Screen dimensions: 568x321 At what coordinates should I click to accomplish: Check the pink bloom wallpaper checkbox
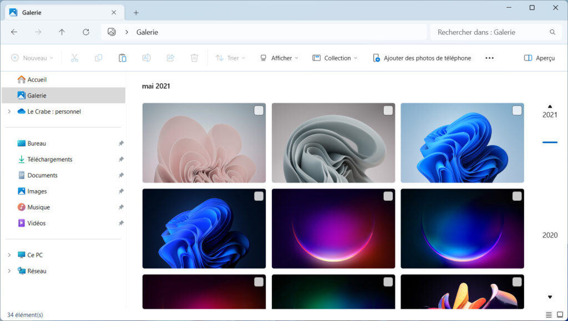(258, 110)
